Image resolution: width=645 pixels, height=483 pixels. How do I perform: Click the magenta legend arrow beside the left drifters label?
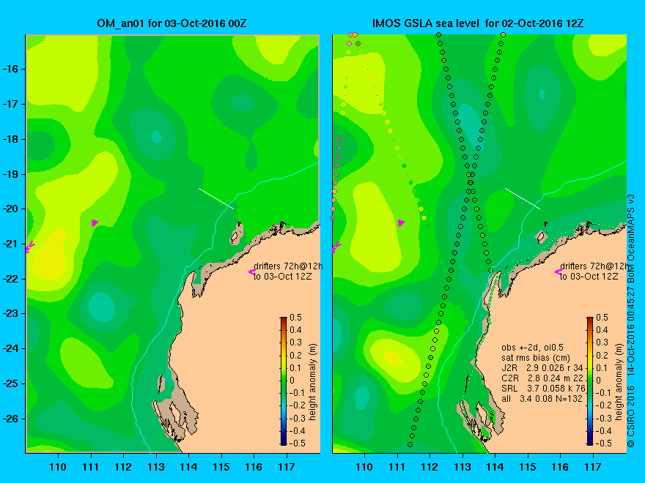[x=251, y=272]
